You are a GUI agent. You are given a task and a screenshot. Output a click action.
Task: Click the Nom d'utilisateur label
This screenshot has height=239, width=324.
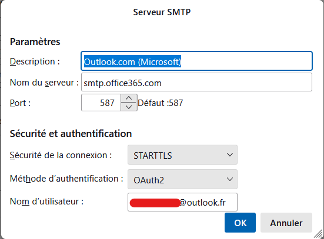tap(46, 201)
